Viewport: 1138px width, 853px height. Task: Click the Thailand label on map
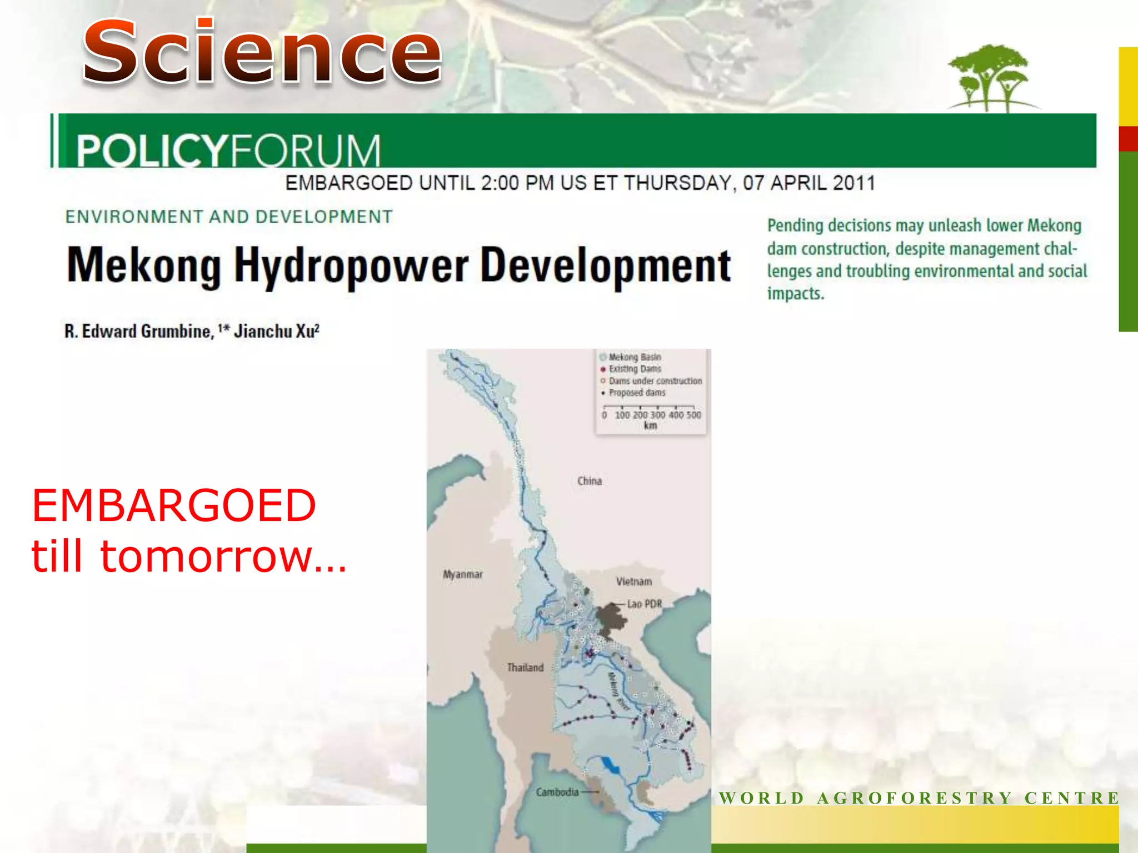[525, 668]
